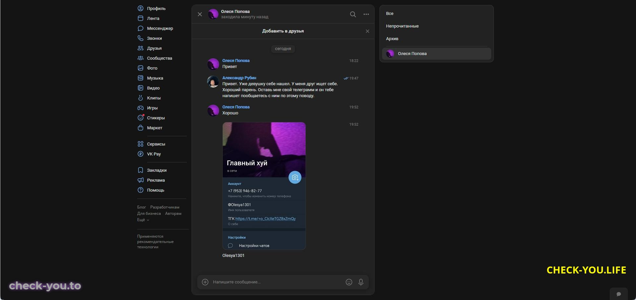Click the 'Привет' message text
This screenshot has width=636, height=300.
pyautogui.click(x=230, y=67)
